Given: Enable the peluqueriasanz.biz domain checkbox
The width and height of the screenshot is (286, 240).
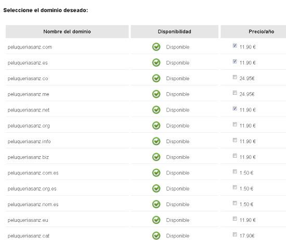Looking at the screenshot, I should coord(235,156).
